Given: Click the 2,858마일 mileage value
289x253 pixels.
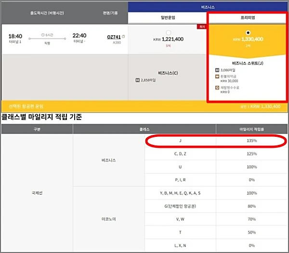Looking at the screenshot, I should [148, 80].
